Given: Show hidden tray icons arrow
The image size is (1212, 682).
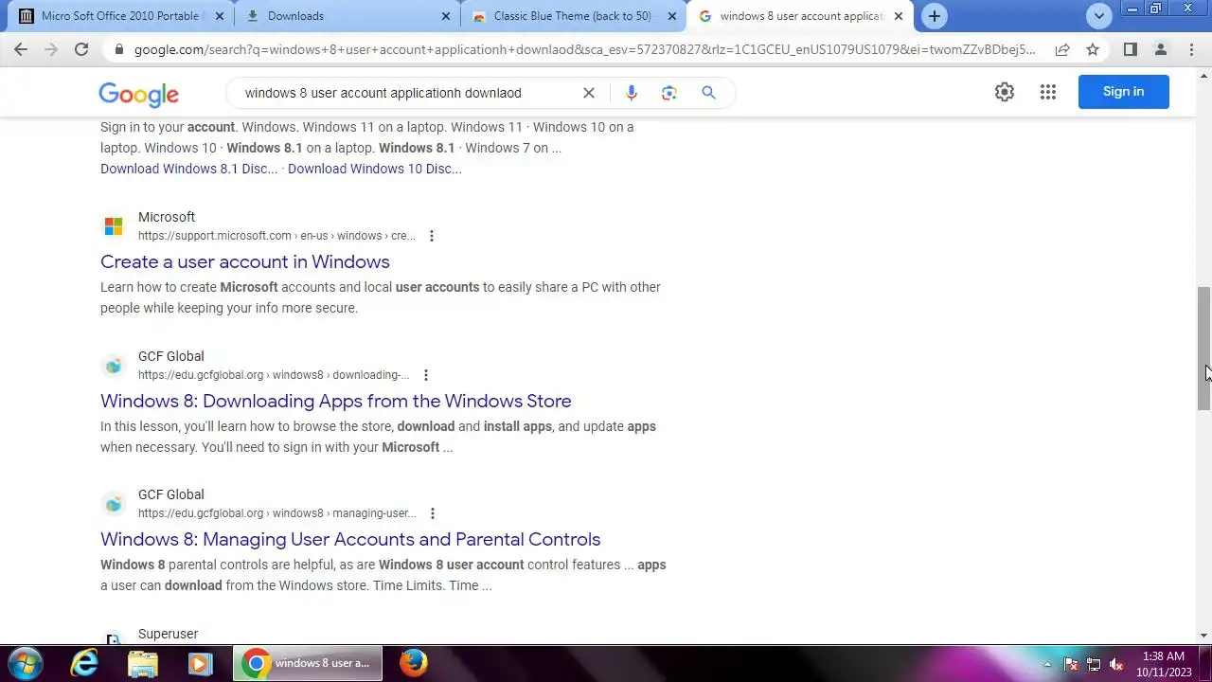Looking at the screenshot, I should [1047, 664].
